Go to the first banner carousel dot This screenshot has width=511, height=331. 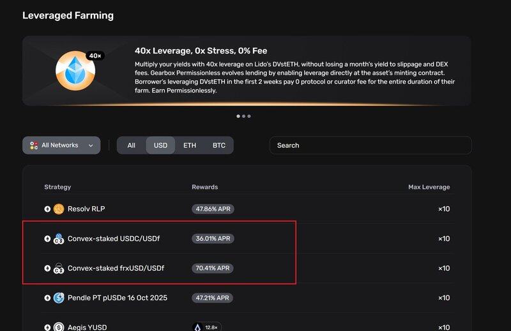[x=238, y=116]
